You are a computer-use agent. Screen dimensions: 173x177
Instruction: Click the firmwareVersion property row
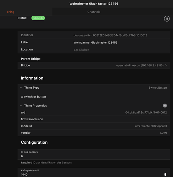coord(94,119)
